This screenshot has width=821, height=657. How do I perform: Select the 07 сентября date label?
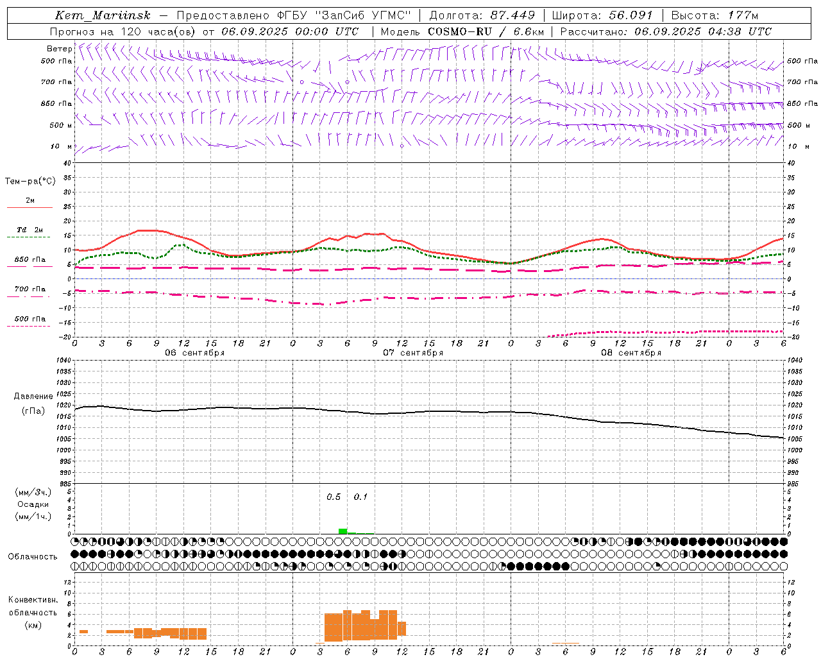click(x=413, y=353)
